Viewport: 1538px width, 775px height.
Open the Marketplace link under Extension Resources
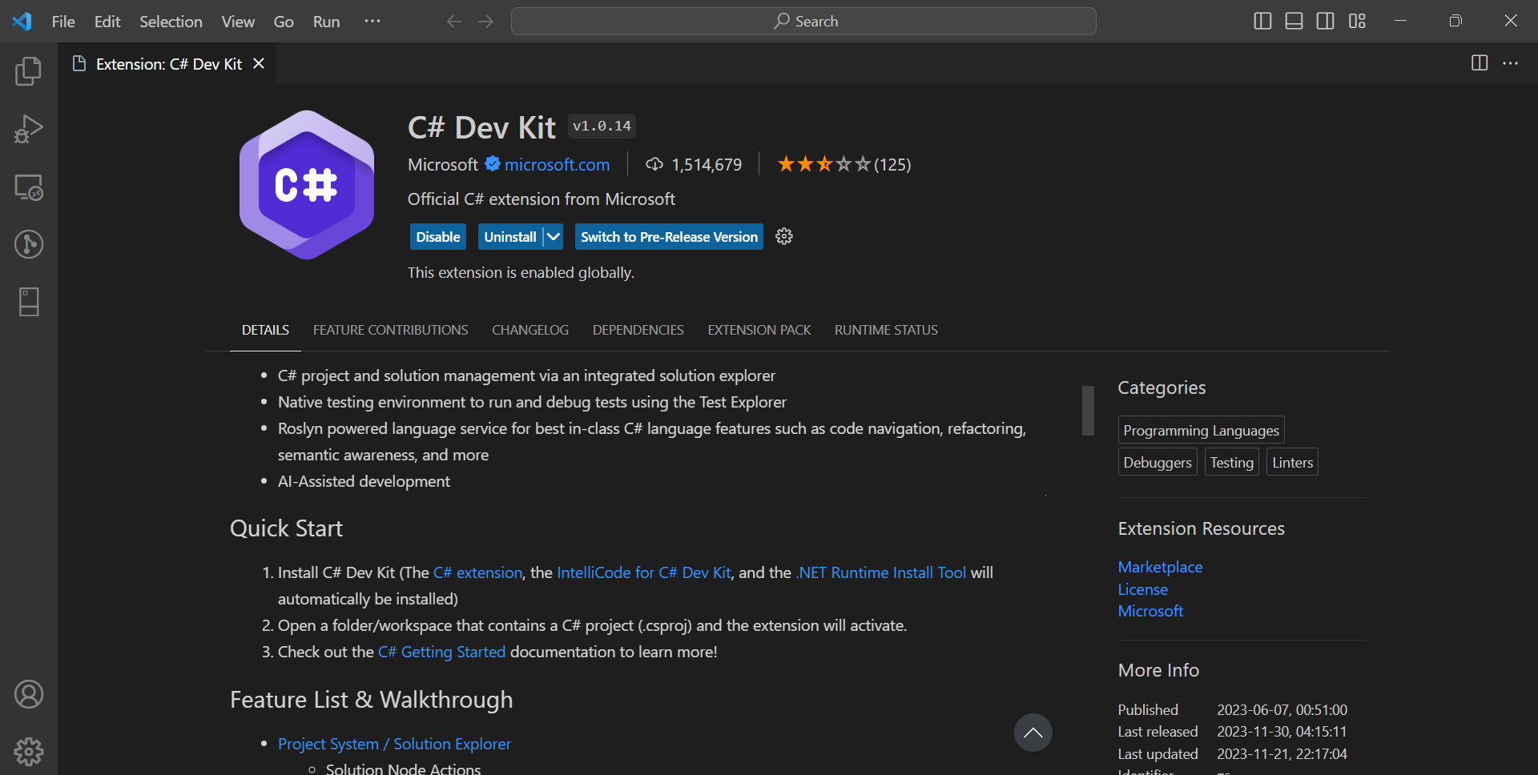(1160, 567)
